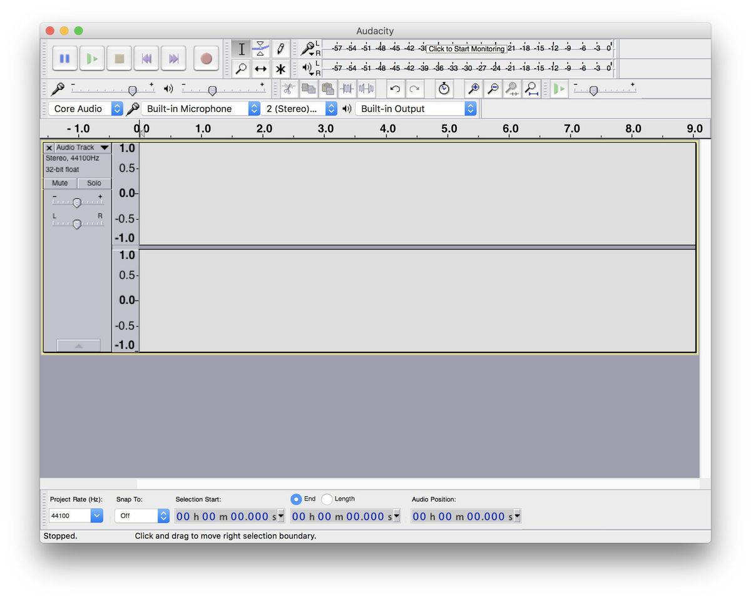The height and width of the screenshot is (600, 751).
Task: Adjust the track gain slider
Action: [78, 202]
